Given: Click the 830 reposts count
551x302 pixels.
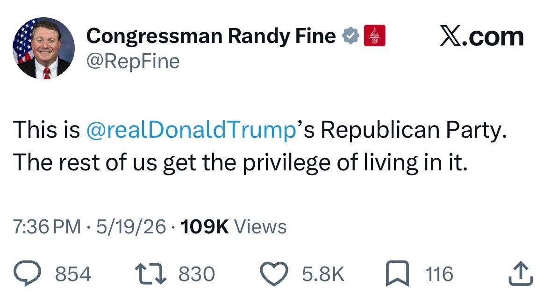Looking at the screenshot, I should (x=196, y=274).
